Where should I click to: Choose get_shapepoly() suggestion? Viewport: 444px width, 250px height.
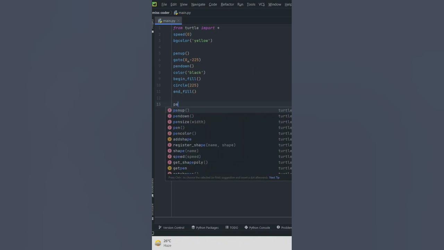tap(229, 162)
